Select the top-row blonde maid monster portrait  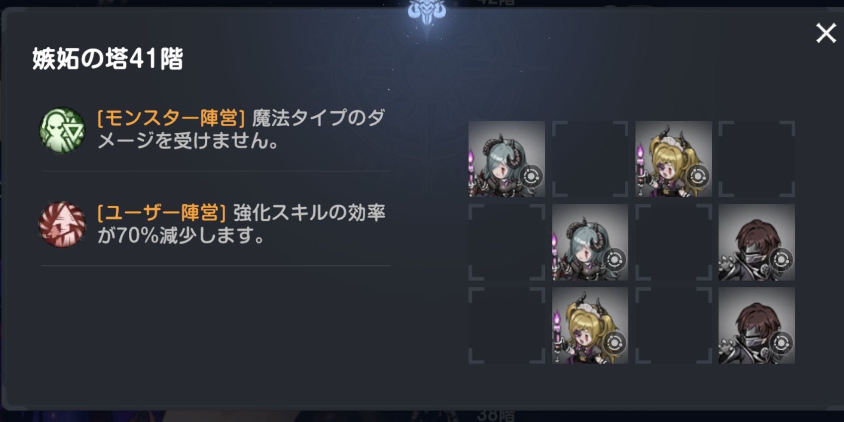pos(674,159)
